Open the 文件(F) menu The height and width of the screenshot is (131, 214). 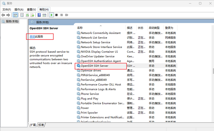[x=7, y=9]
